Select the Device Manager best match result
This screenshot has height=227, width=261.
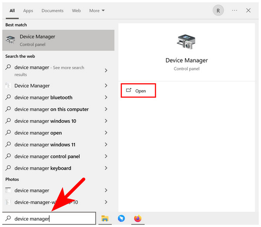(x=58, y=40)
